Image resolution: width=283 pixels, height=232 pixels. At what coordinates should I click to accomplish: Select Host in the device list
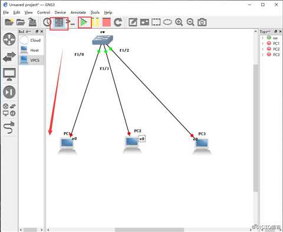[31, 50]
